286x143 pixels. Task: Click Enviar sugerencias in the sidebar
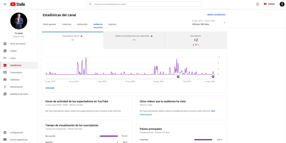[19, 140]
